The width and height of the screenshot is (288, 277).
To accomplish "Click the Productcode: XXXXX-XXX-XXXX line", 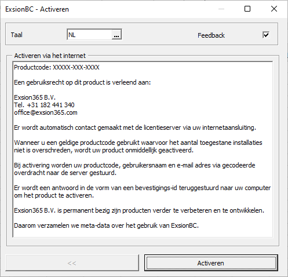I will tap(57, 67).
